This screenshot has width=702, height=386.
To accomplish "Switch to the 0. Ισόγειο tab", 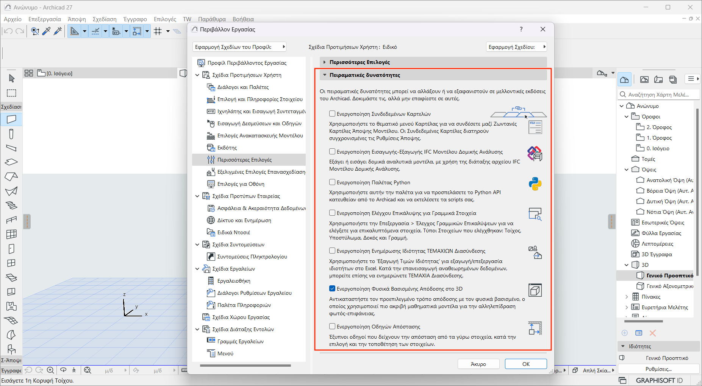I will [60, 73].
